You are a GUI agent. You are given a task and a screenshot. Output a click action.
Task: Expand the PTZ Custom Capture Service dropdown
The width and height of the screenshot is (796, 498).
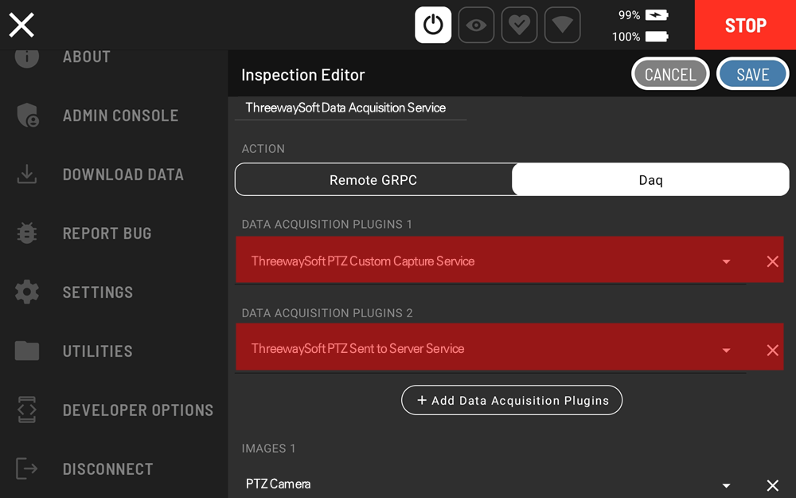(726, 261)
